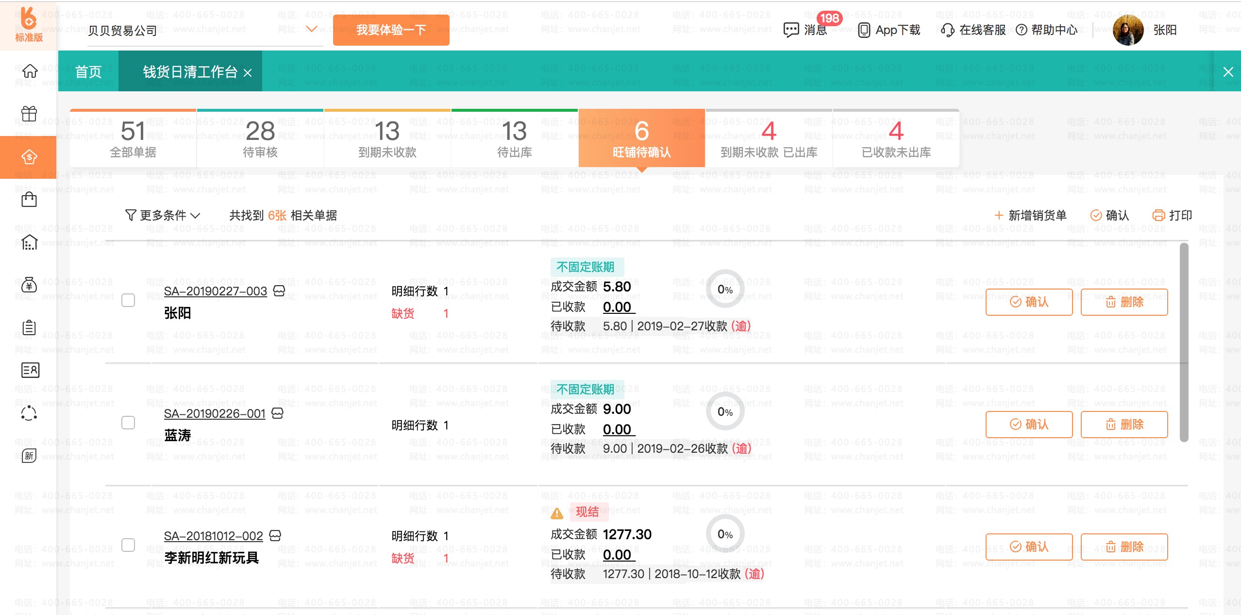Select the 待审核 status tab
The height and width of the screenshot is (615, 1241).
[x=260, y=139]
